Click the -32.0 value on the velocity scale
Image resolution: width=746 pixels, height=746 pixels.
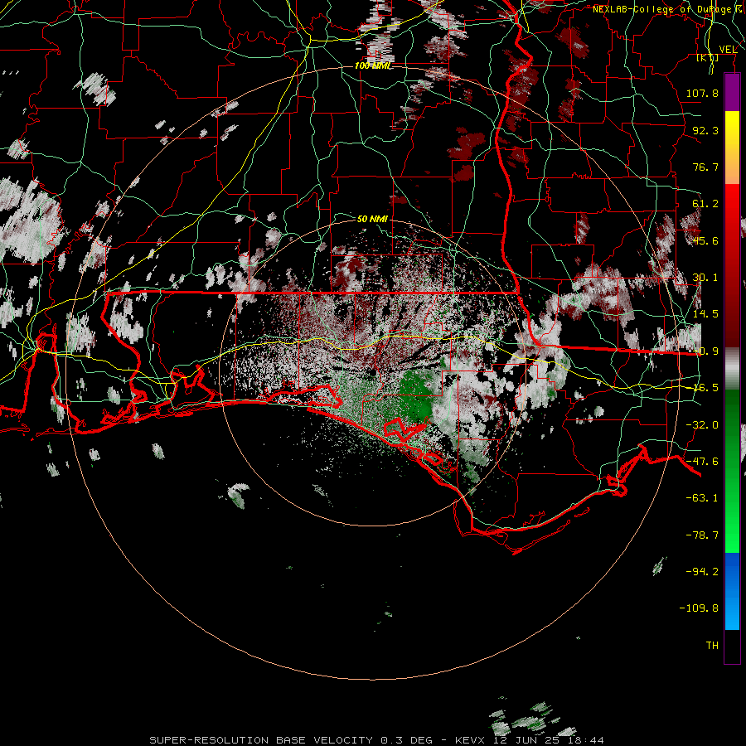[702, 425]
